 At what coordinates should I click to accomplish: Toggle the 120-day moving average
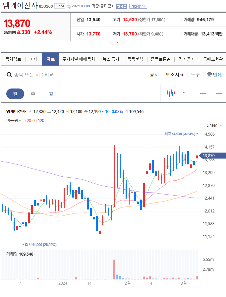coord(41,120)
